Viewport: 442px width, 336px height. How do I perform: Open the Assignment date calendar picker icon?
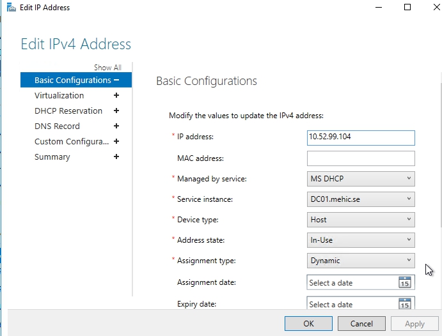pos(404,282)
